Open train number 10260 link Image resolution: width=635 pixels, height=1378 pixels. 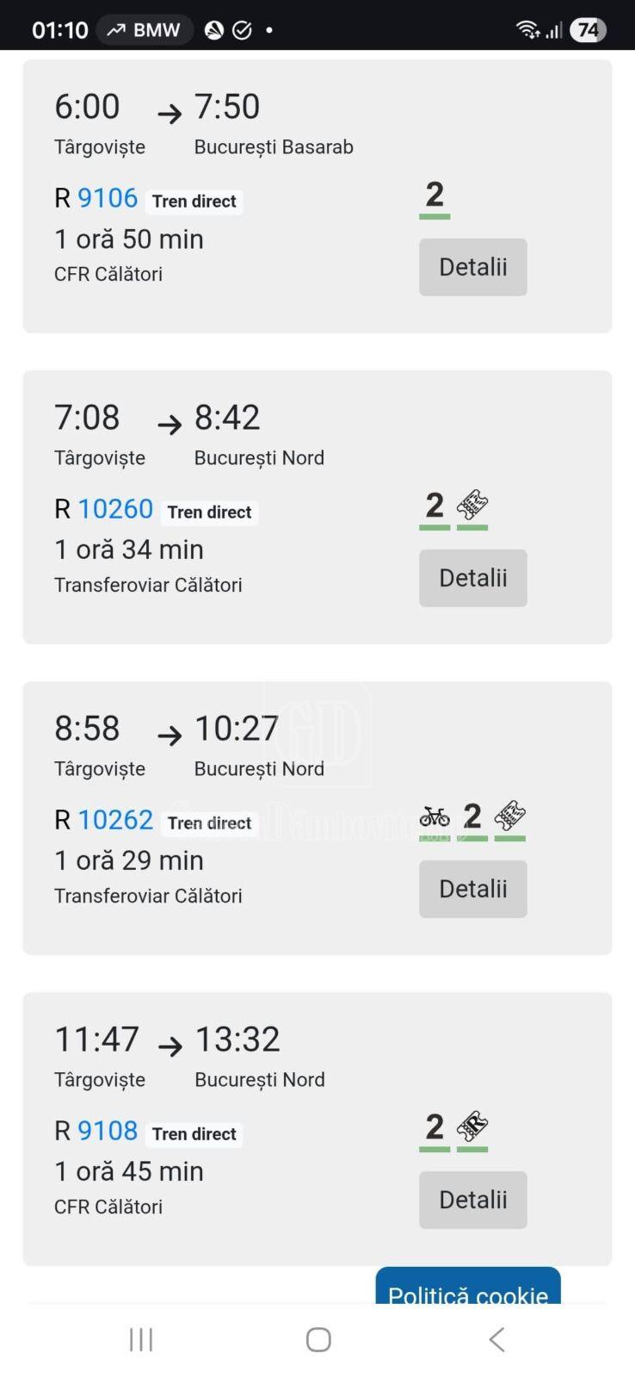pyautogui.click(x=115, y=509)
